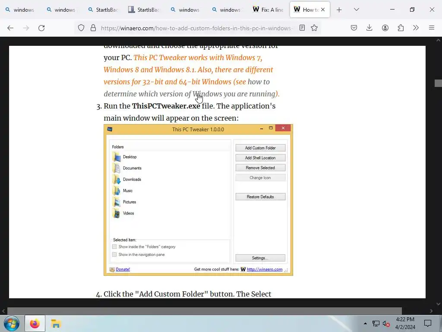Open the notification action center

(x=428, y=323)
